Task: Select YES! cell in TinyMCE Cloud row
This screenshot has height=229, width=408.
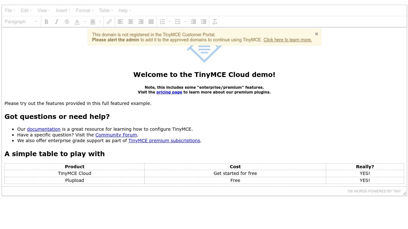Action: 365,173
